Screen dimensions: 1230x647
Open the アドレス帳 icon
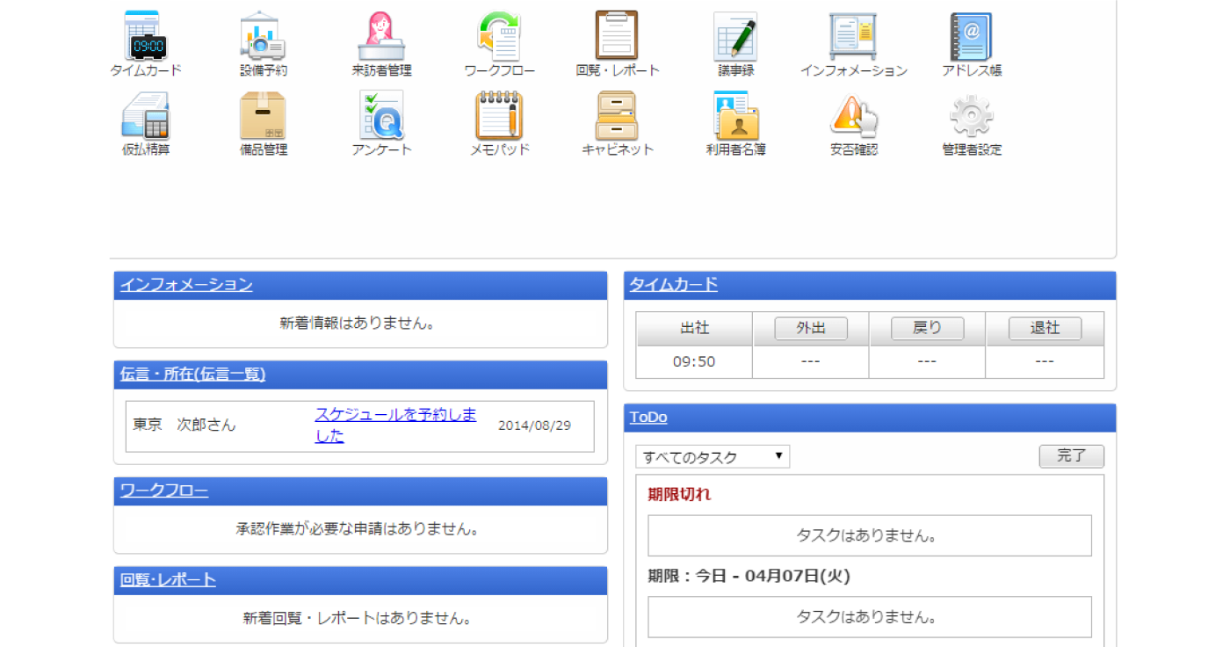[x=972, y=36]
